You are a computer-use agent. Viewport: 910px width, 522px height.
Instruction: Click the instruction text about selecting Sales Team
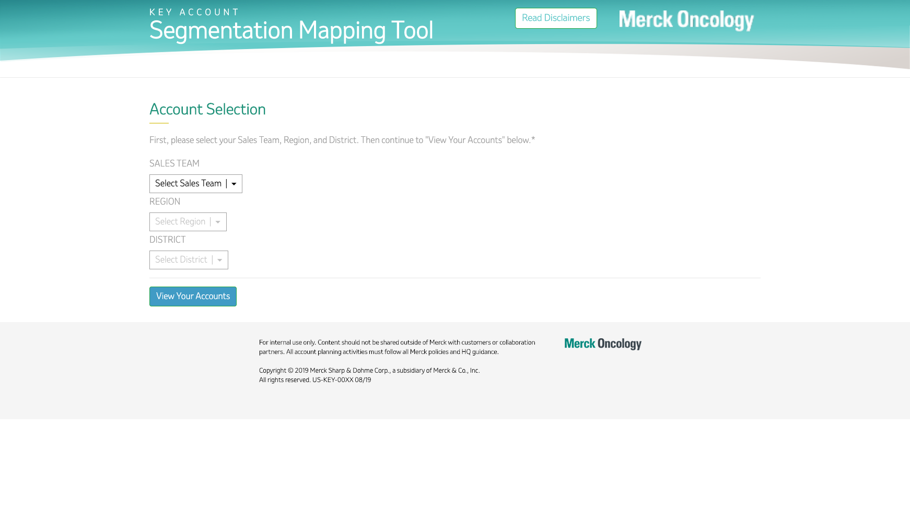pos(342,140)
